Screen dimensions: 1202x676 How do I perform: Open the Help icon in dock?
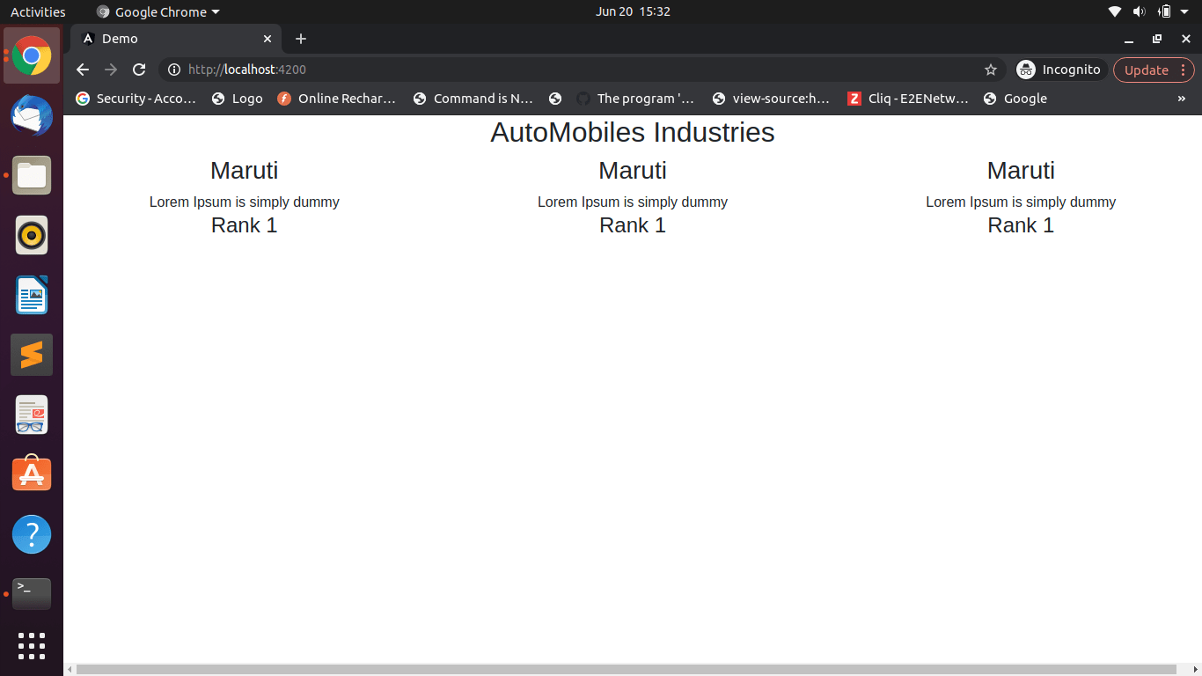pyautogui.click(x=32, y=535)
